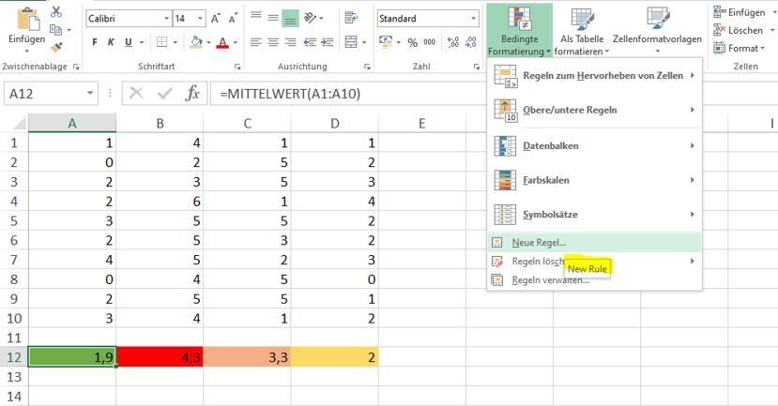Image resolution: width=778 pixels, height=406 pixels.
Task: Click the insert function fx icon
Action: tap(192, 93)
